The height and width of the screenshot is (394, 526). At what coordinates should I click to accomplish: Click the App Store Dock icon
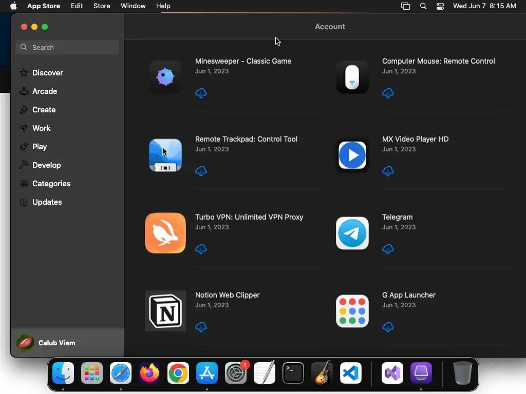click(207, 373)
